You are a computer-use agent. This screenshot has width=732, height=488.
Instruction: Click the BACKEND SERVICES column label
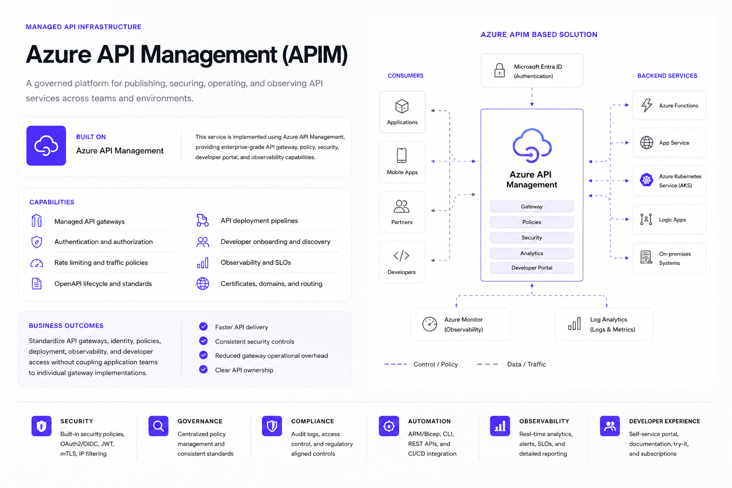coord(667,76)
